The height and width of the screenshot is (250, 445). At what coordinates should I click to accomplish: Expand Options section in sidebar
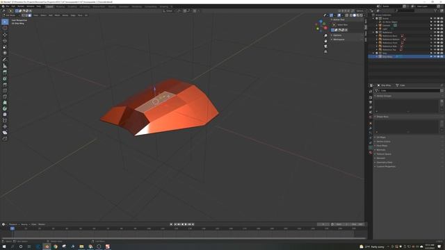[x=337, y=35]
